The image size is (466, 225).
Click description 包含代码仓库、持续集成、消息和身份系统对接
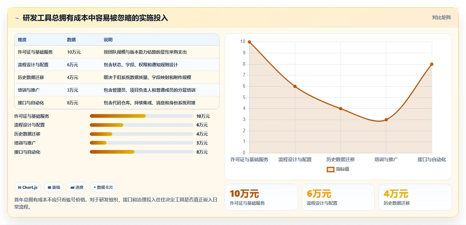tap(149, 103)
